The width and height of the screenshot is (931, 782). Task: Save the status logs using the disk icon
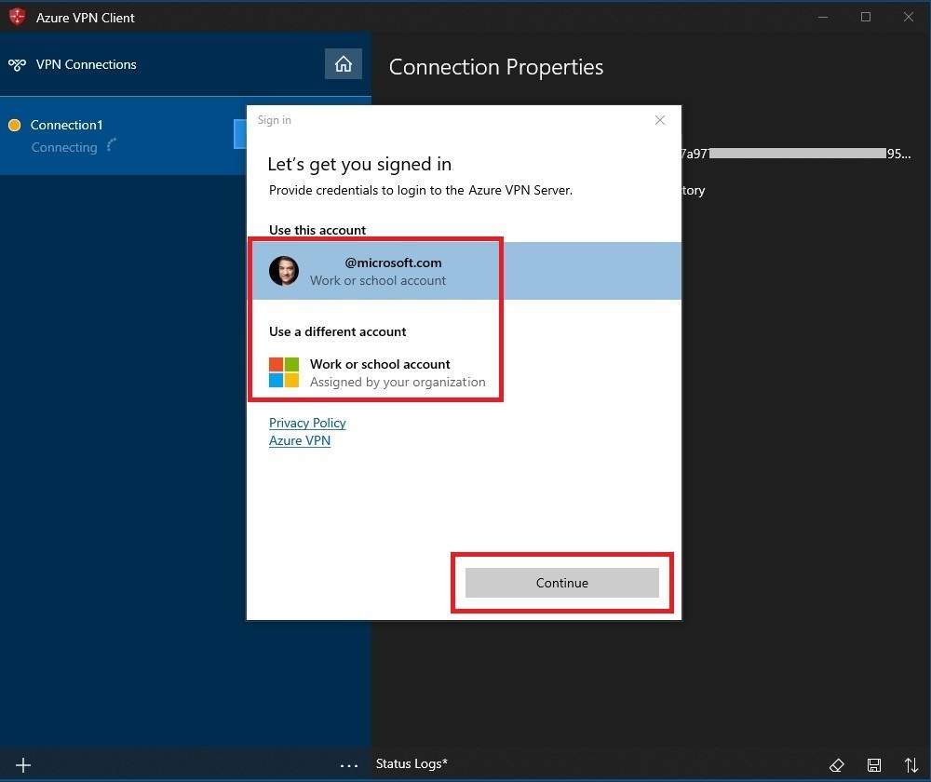tap(873, 764)
